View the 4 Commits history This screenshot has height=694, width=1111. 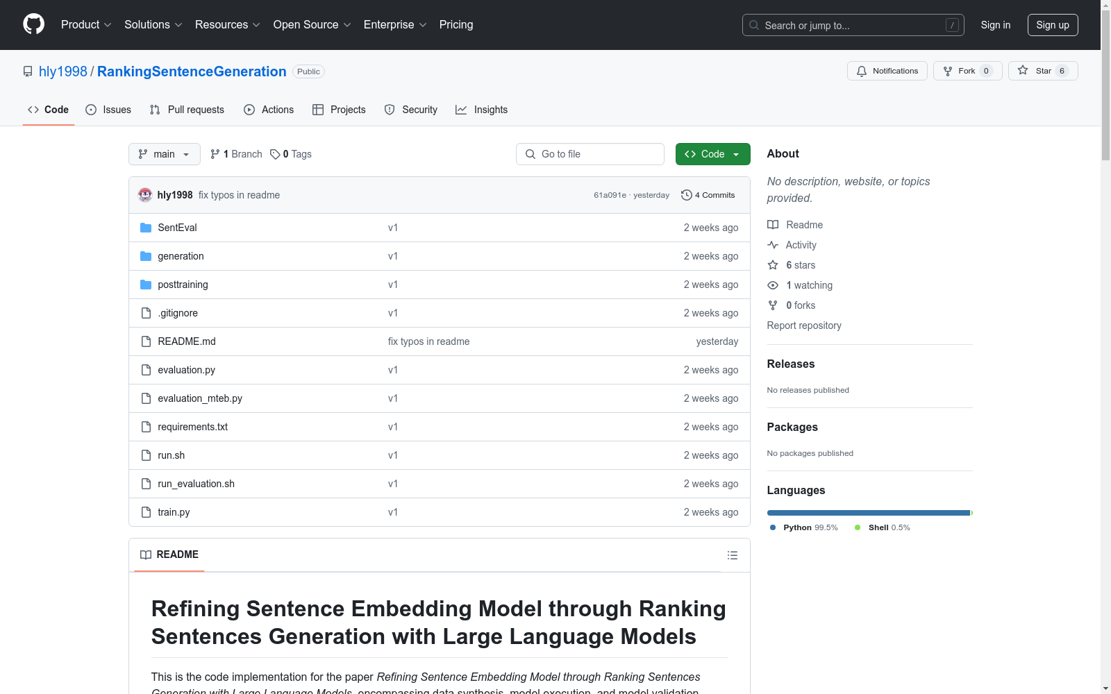[x=708, y=195]
